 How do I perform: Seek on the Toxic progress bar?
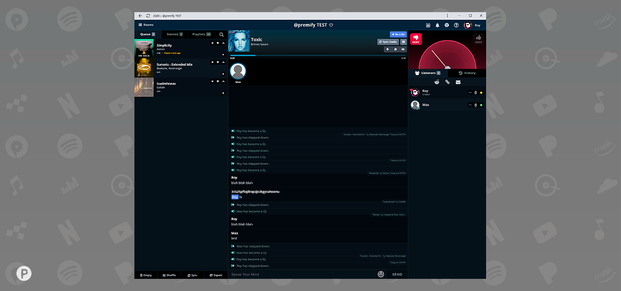(318, 55)
